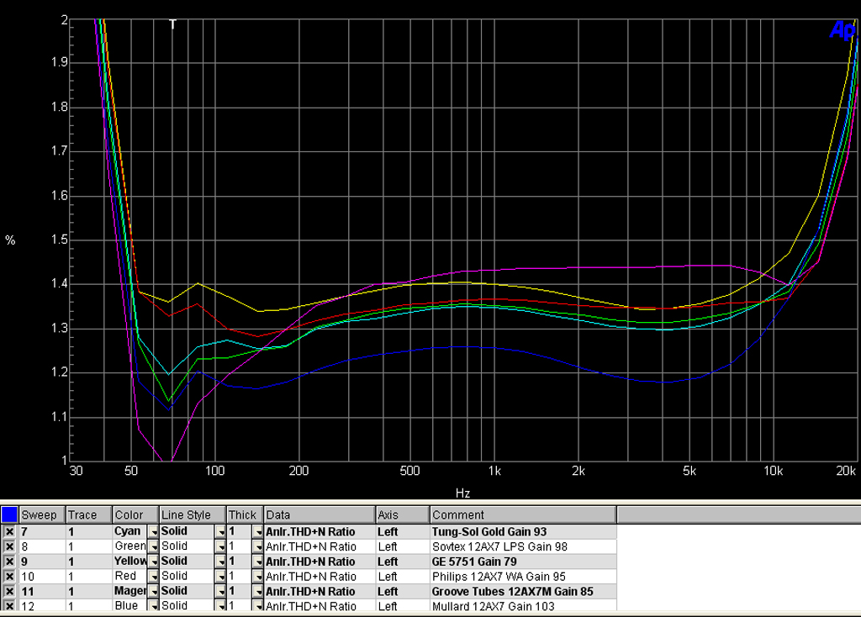
Task: Click the 1.5 value on y-axis
Action: [x=60, y=240]
